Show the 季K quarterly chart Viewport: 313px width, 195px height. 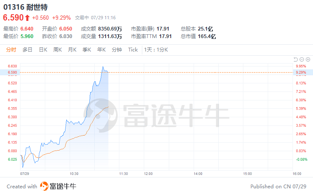tap(87, 50)
